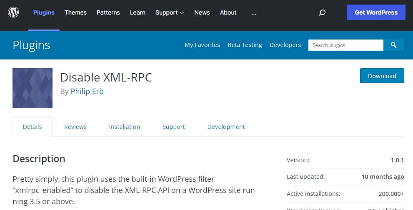Open the Themes nav item

click(x=75, y=12)
